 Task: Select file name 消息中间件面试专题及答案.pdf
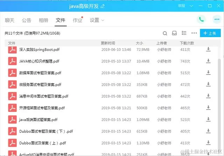[x=44, y=96]
